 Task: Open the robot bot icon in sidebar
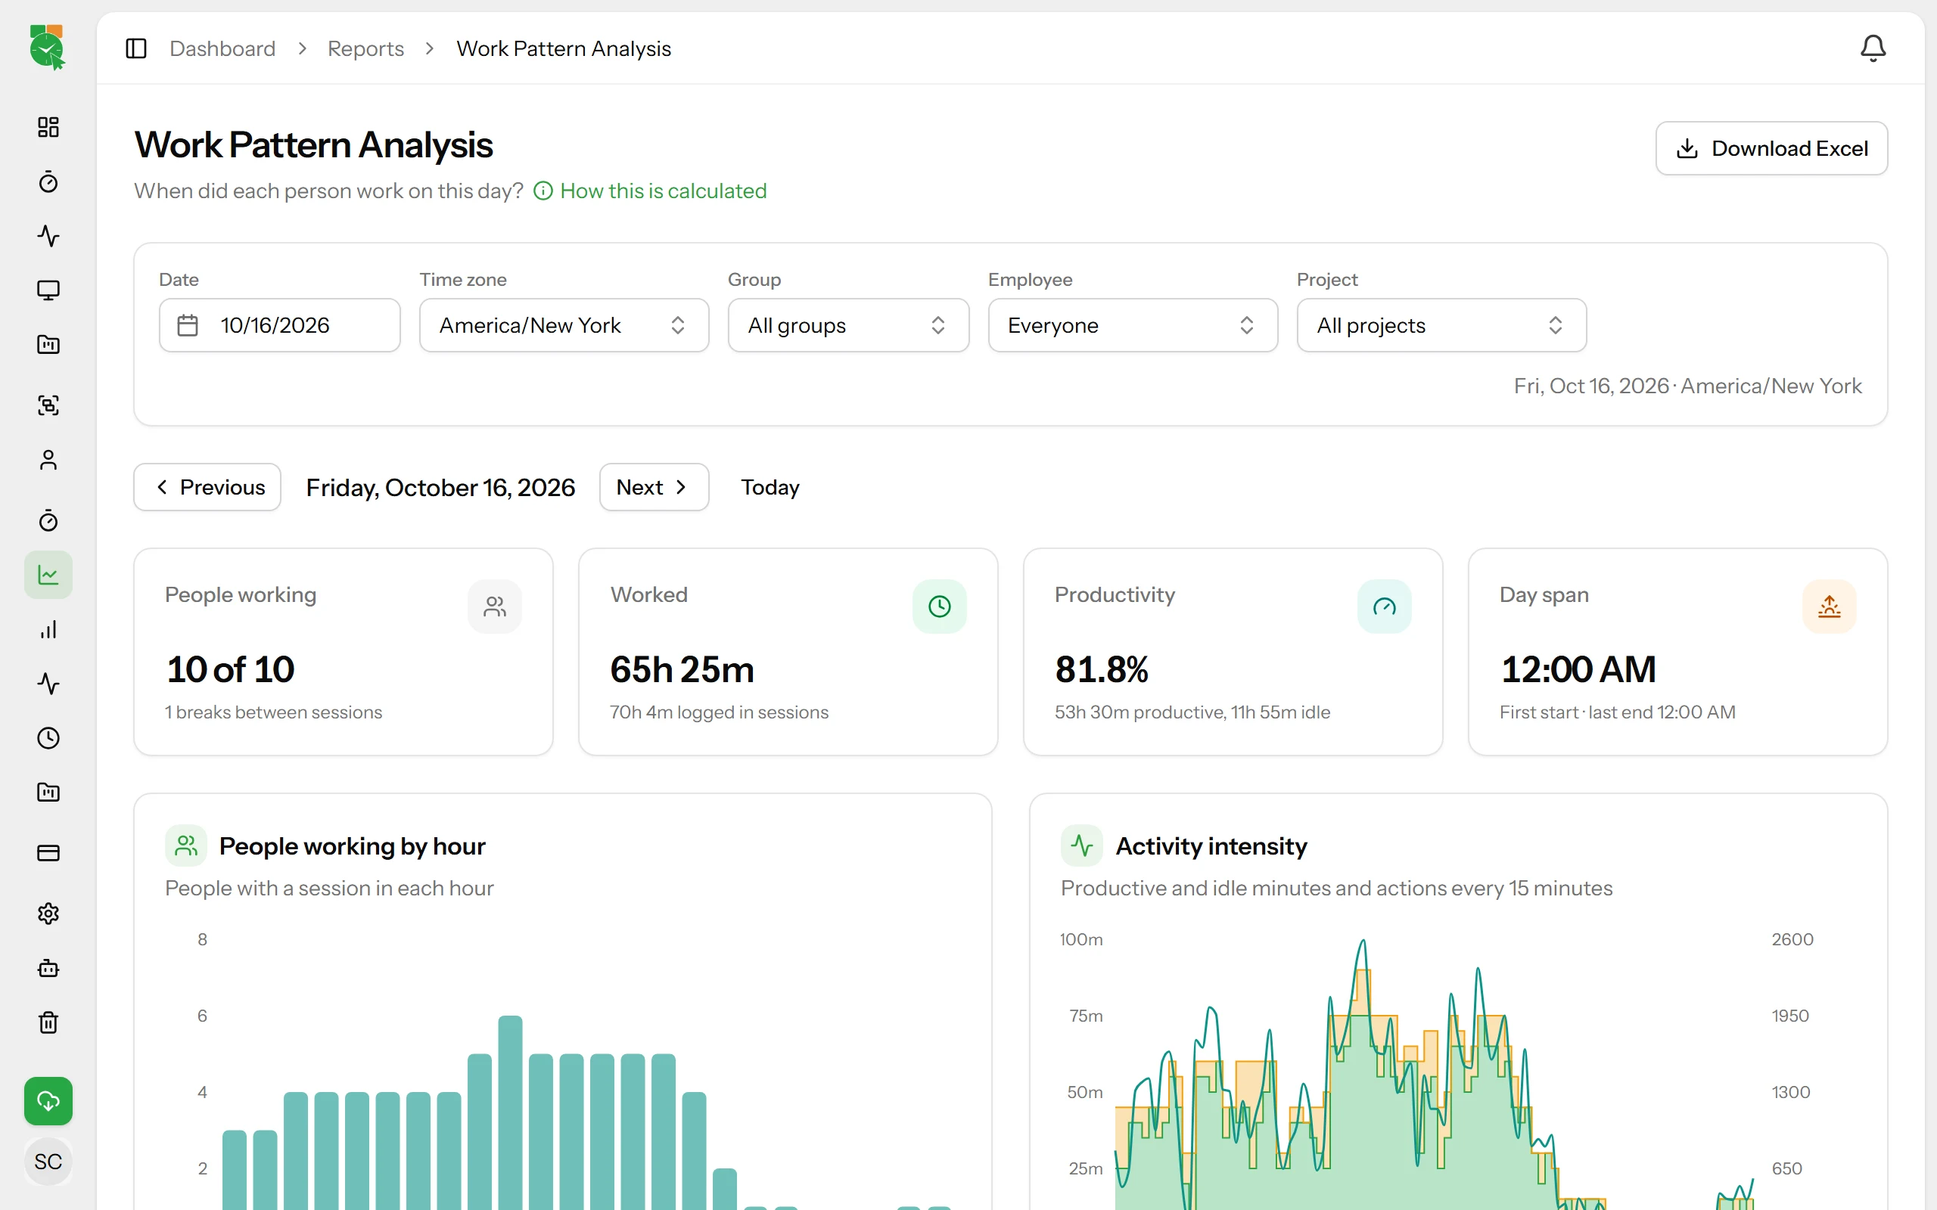48,968
